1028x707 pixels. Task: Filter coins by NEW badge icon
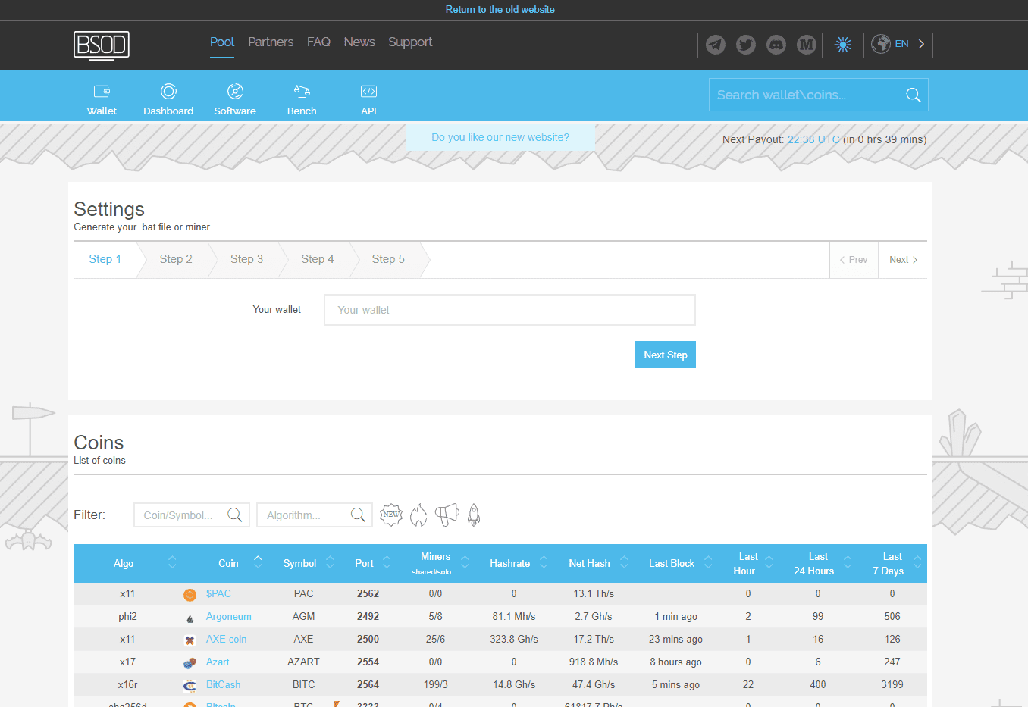tap(391, 515)
